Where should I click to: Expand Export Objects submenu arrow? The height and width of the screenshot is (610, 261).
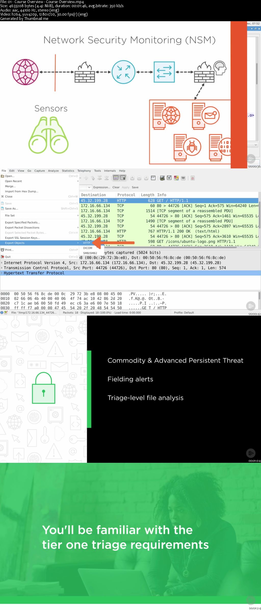point(78,243)
